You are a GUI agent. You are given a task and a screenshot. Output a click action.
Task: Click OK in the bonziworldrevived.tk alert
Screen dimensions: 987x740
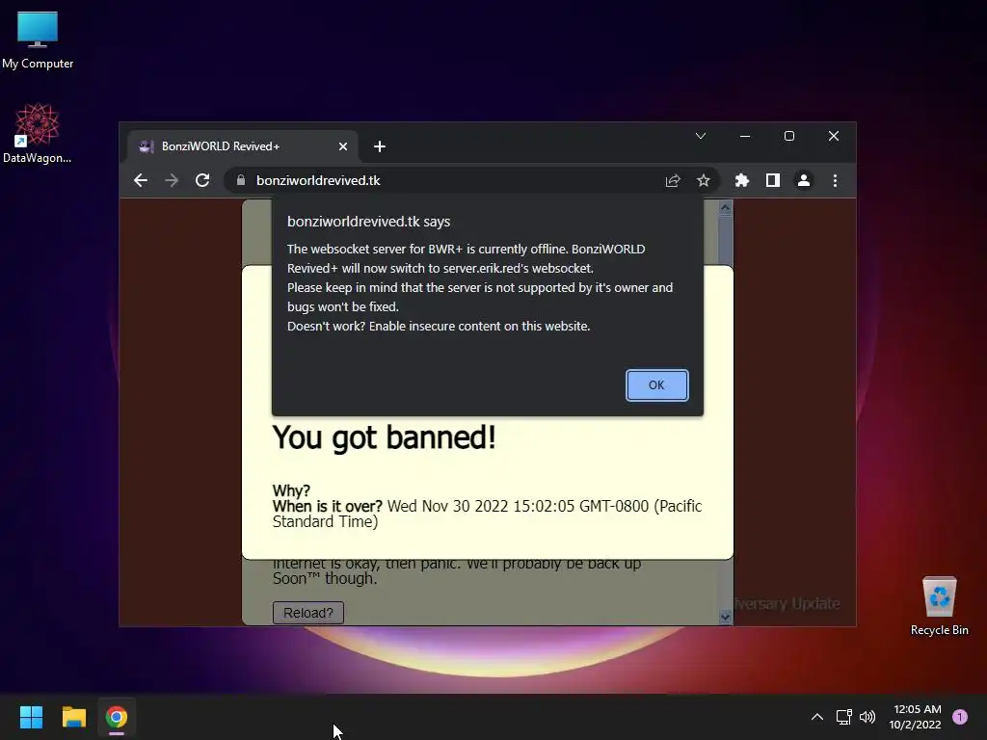tap(656, 384)
